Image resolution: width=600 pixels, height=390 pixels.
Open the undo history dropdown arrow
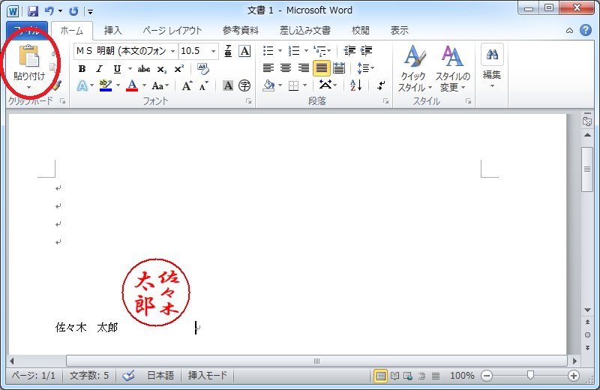click(61, 11)
